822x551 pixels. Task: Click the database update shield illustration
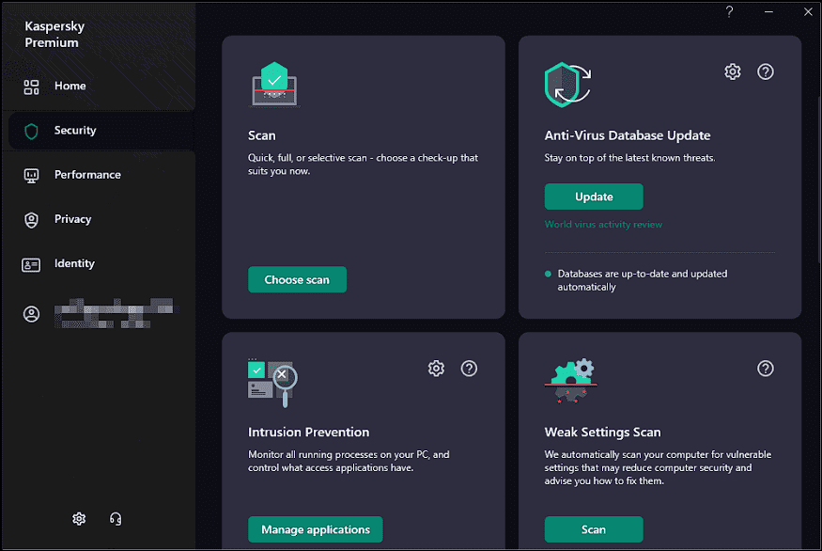click(567, 85)
